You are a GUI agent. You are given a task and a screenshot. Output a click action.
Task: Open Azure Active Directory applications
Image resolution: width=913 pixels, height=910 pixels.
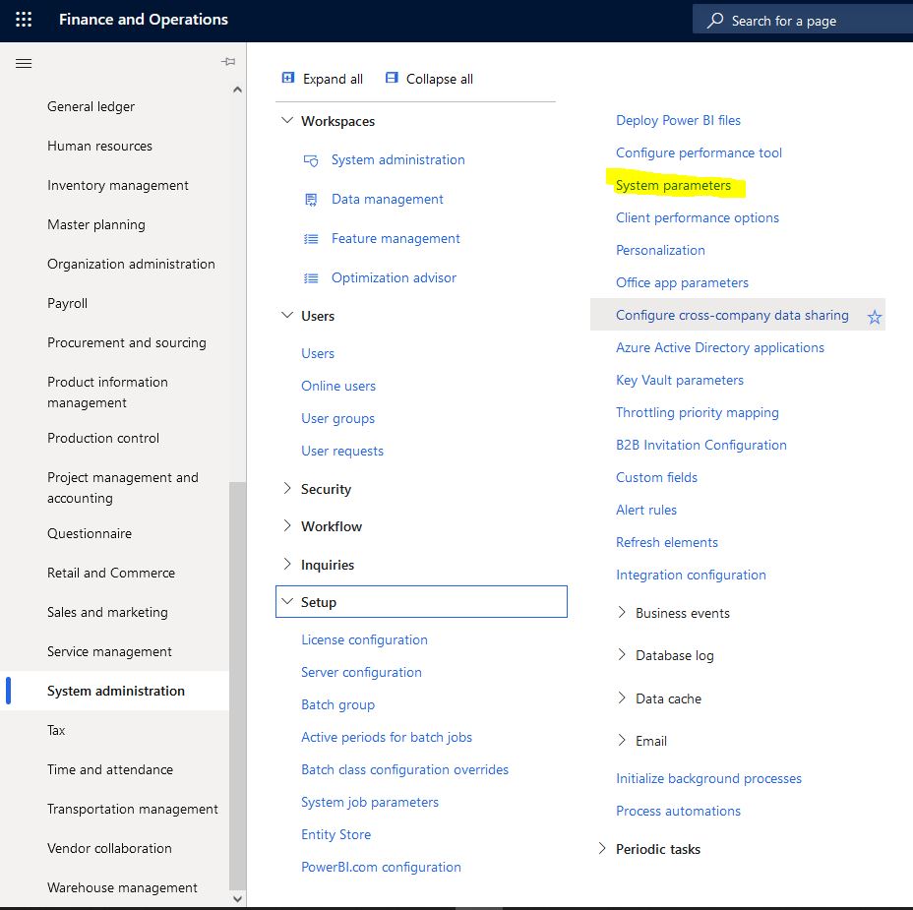click(x=720, y=347)
